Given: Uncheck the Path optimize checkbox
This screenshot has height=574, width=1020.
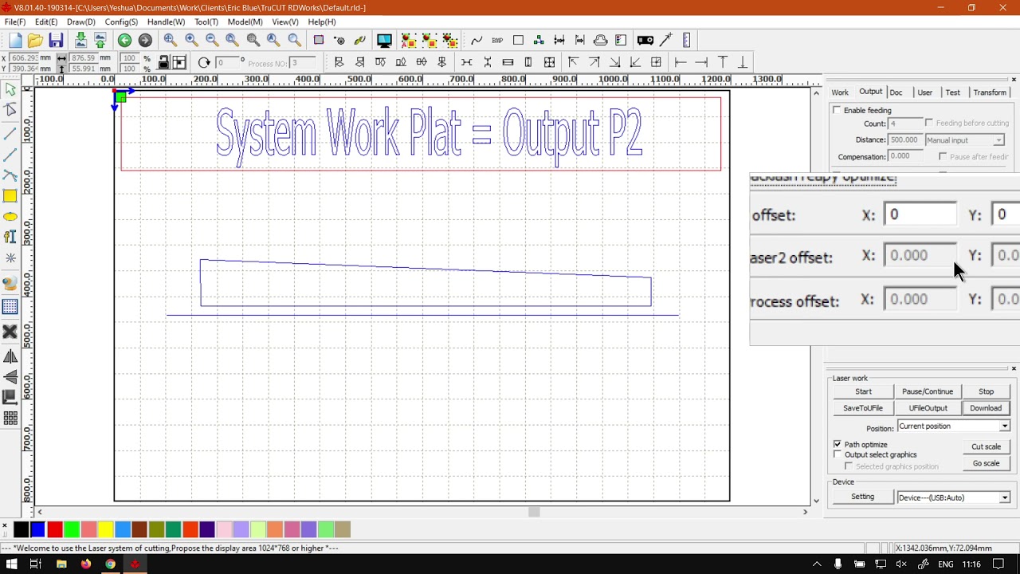Looking at the screenshot, I should click(x=838, y=444).
